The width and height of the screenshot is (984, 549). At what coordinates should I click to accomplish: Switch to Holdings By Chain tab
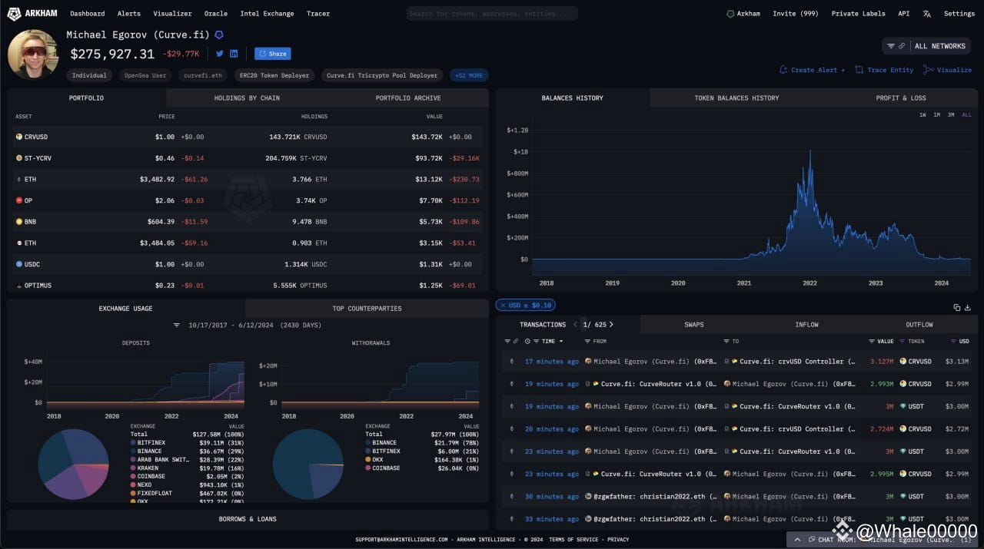tap(247, 98)
